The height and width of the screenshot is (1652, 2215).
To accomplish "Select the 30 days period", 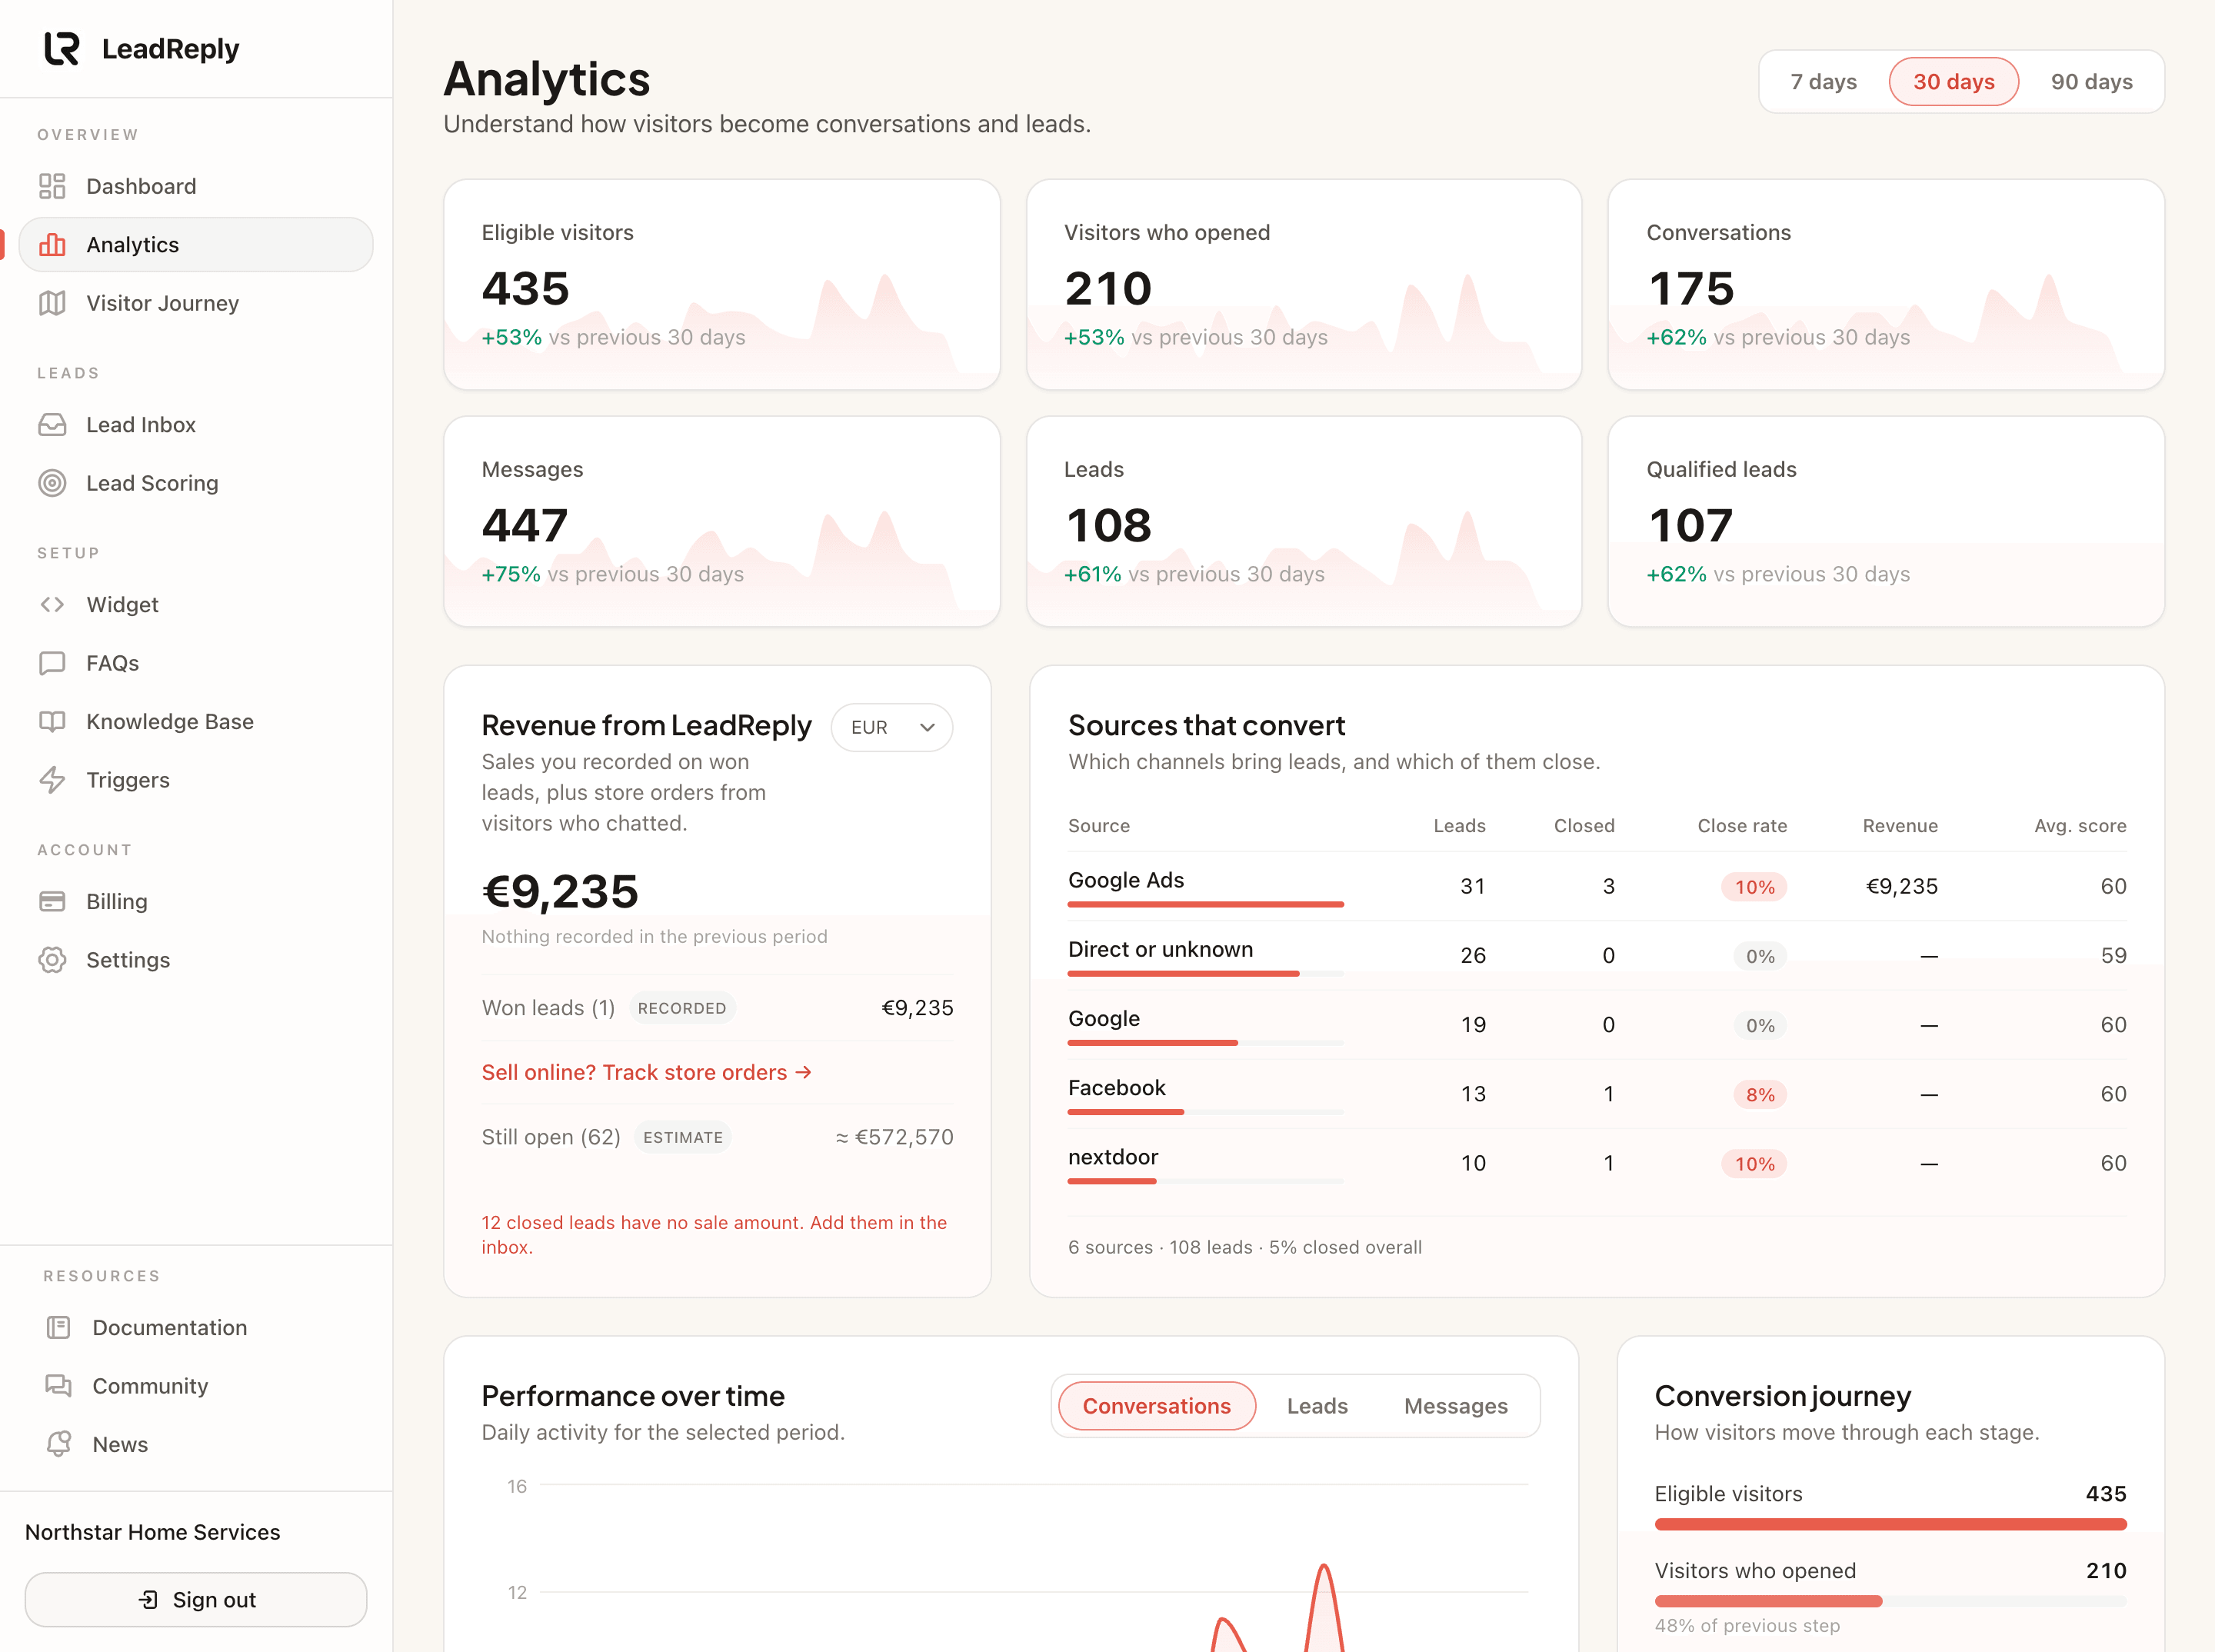I will point(1953,82).
